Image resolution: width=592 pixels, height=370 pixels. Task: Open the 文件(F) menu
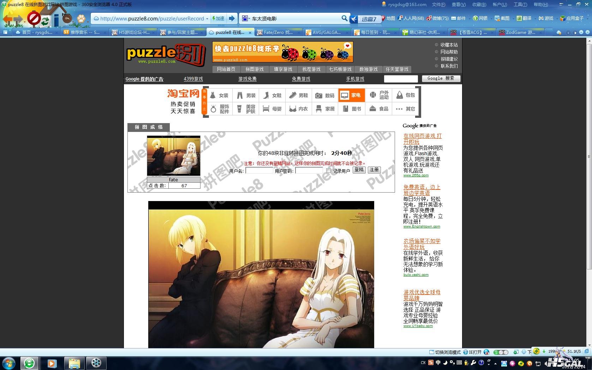[438, 5]
